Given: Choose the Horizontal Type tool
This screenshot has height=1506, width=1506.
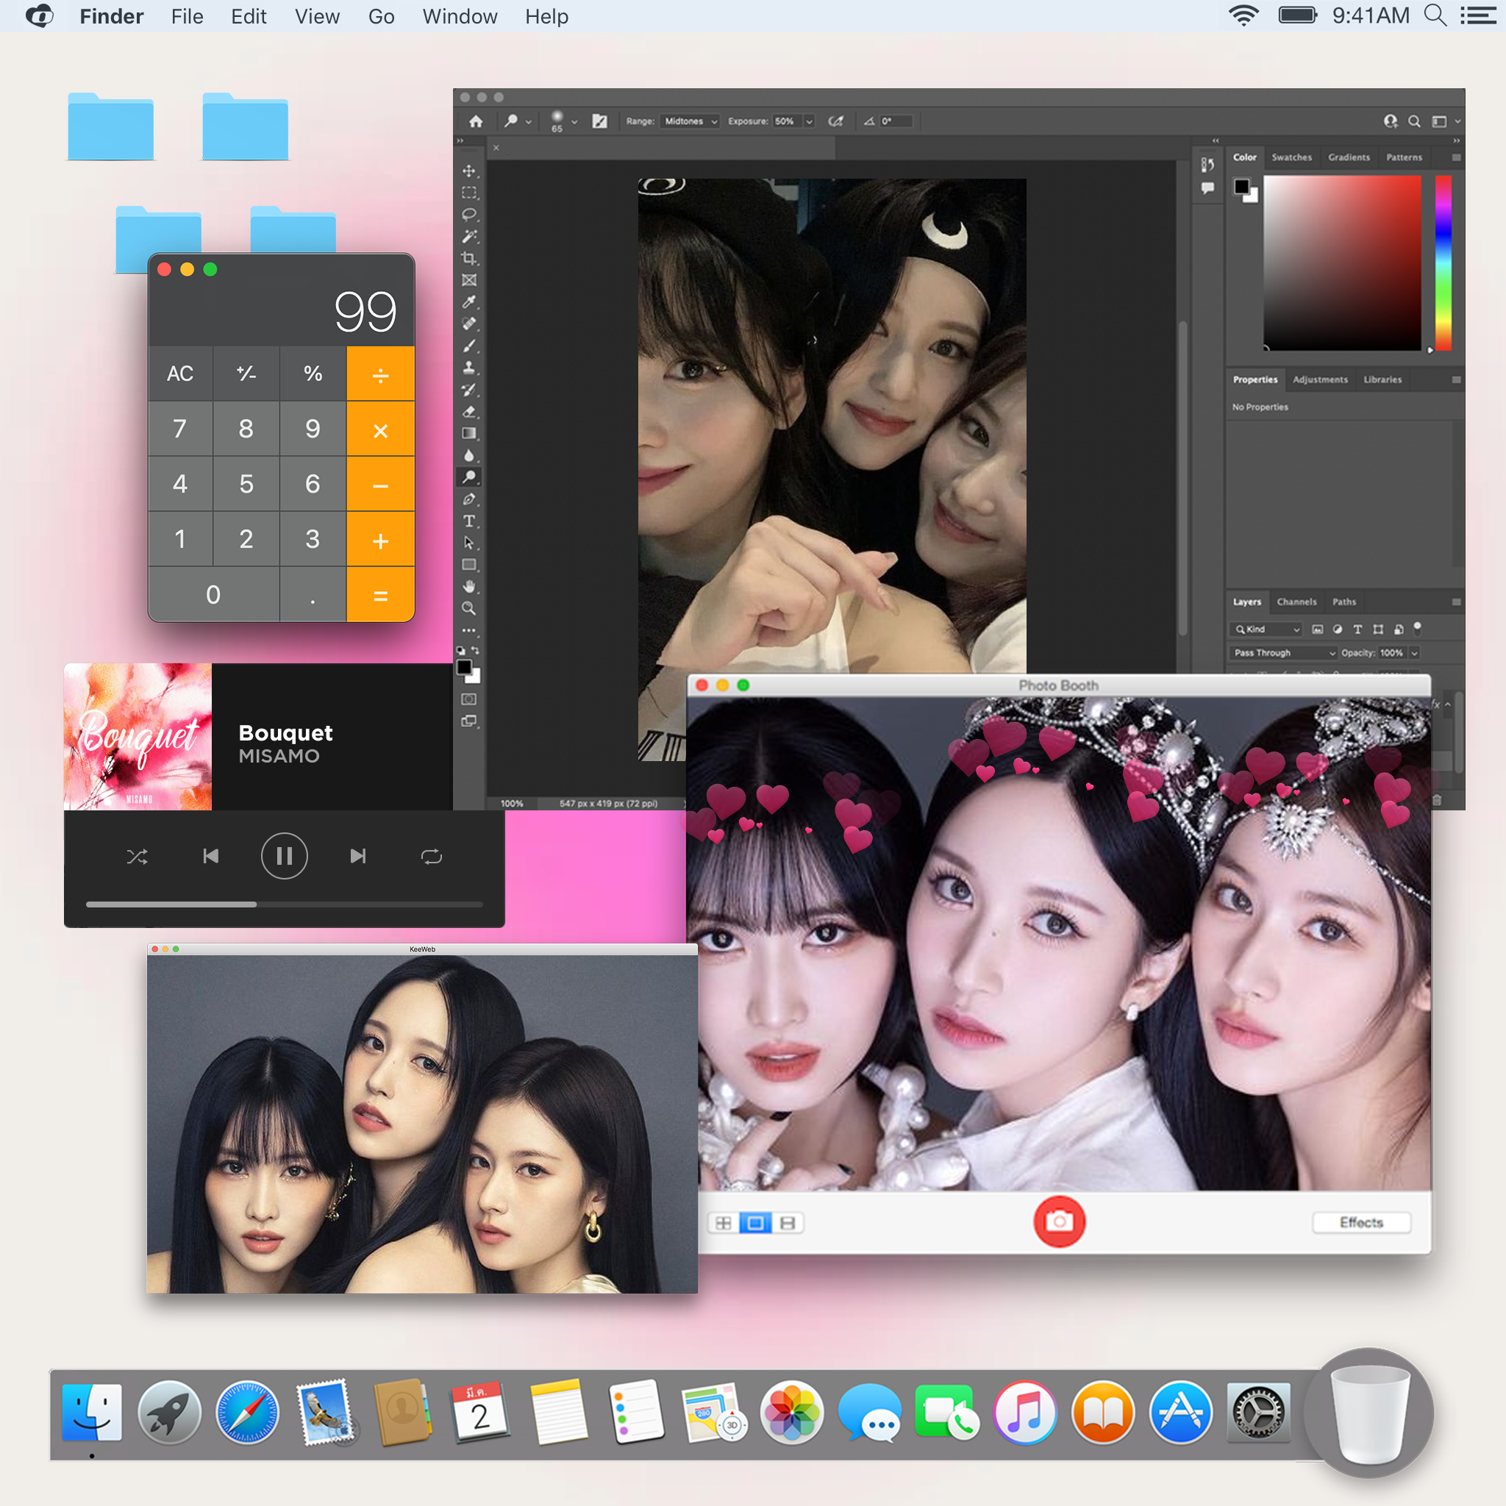Looking at the screenshot, I should pyautogui.click(x=468, y=521).
